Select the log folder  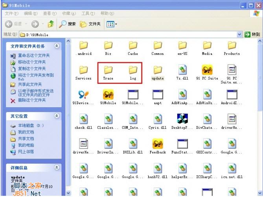click(x=133, y=73)
